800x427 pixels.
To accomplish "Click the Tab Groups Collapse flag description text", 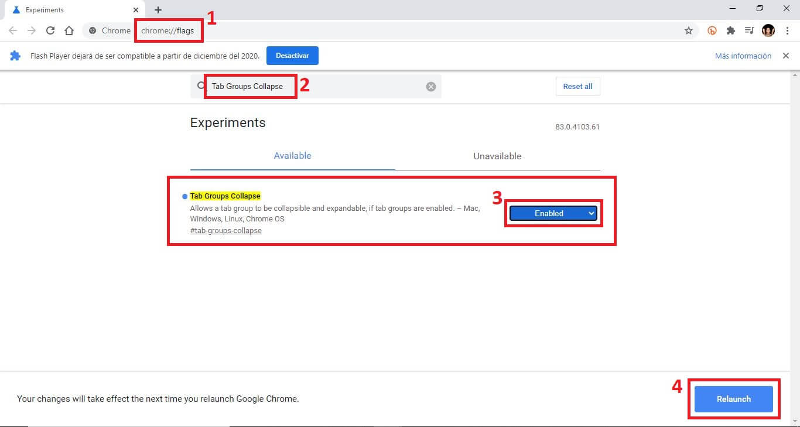I will tap(335, 213).
